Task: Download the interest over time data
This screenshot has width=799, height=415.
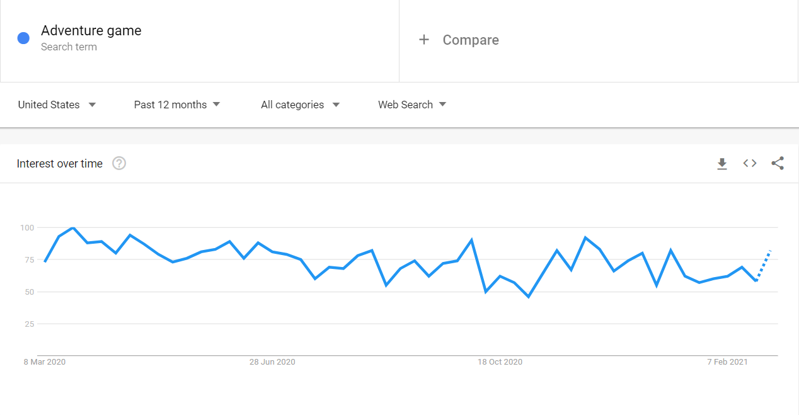Action: click(722, 164)
